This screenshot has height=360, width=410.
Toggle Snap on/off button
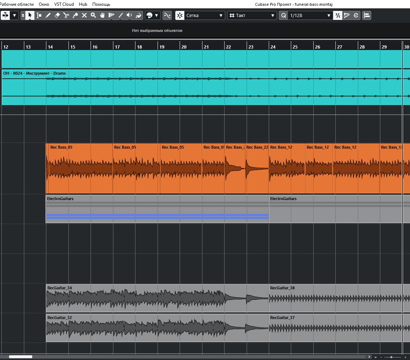(x=180, y=16)
